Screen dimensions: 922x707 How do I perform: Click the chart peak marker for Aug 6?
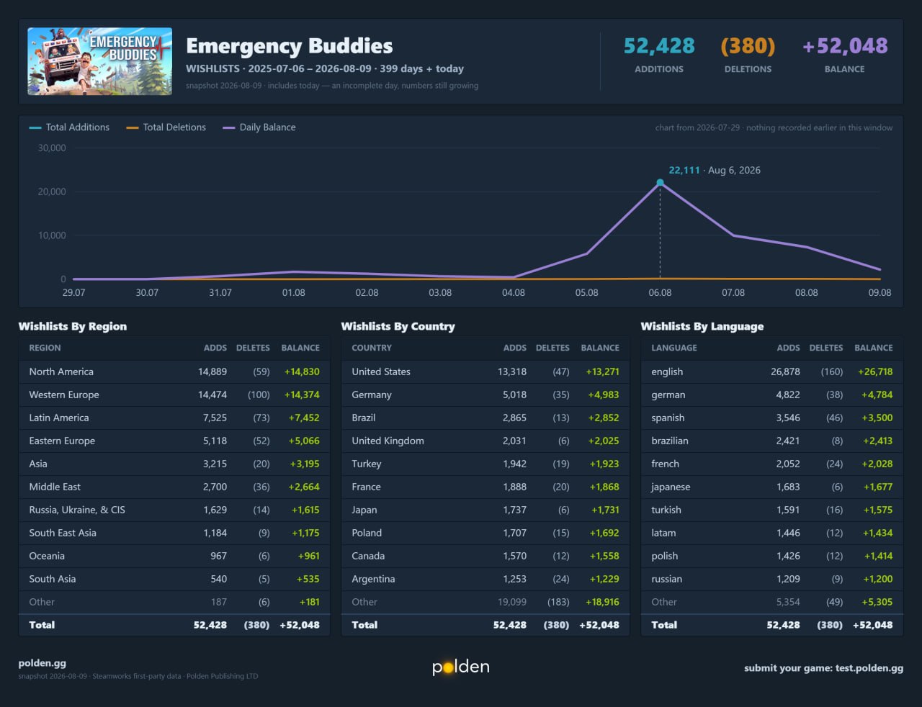660,183
